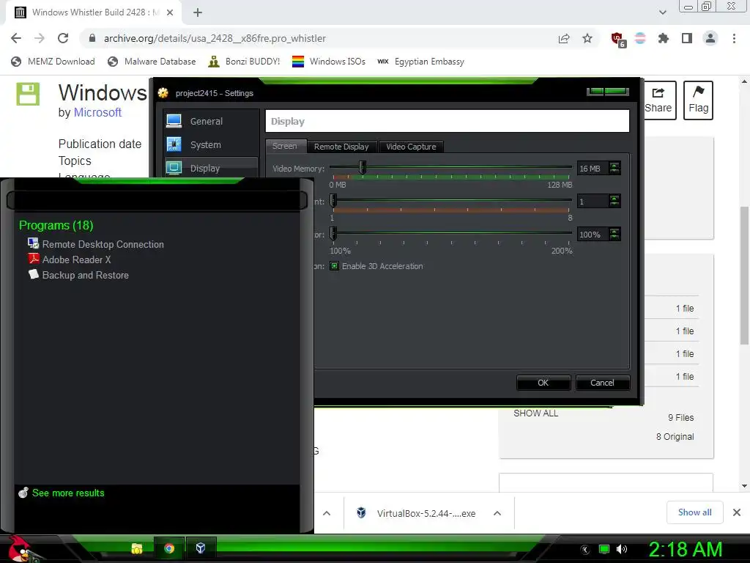The image size is (750, 563).
Task: Click the 9 Files link
Action: coord(680,417)
